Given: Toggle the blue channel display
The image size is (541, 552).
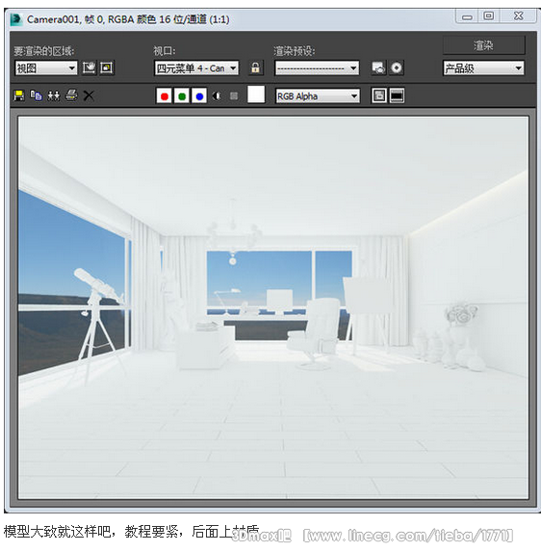Looking at the screenshot, I should click(x=199, y=95).
